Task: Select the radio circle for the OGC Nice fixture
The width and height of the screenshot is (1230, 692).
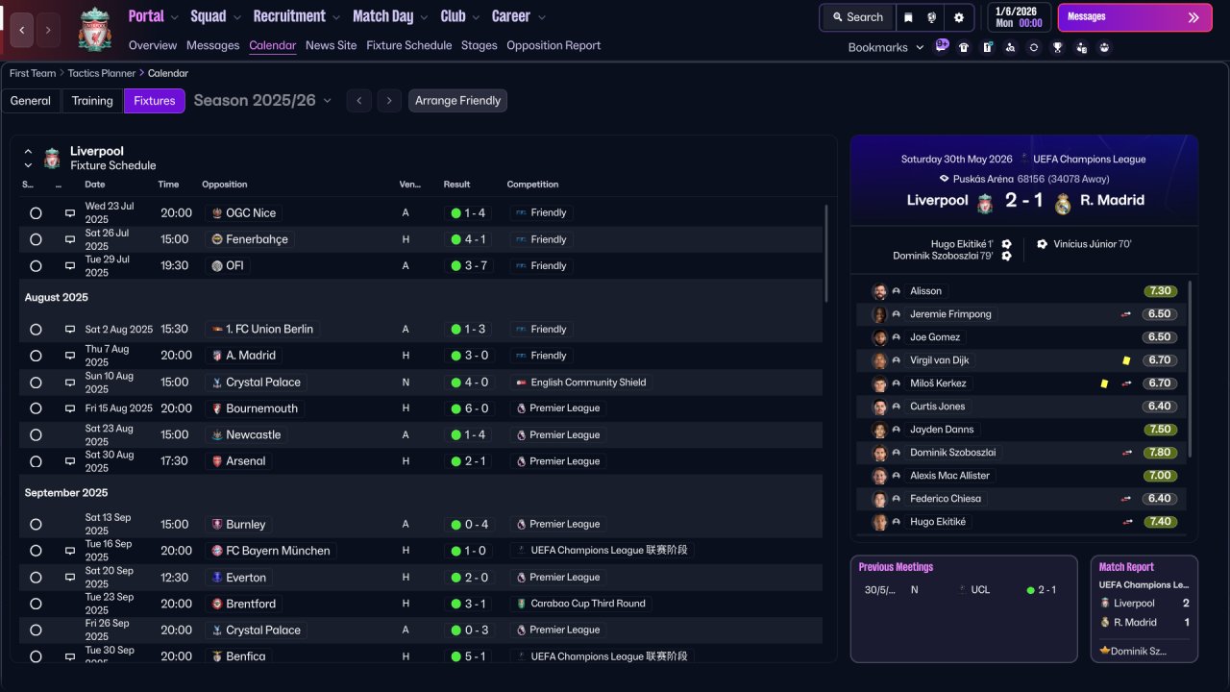Action: tap(36, 213)
